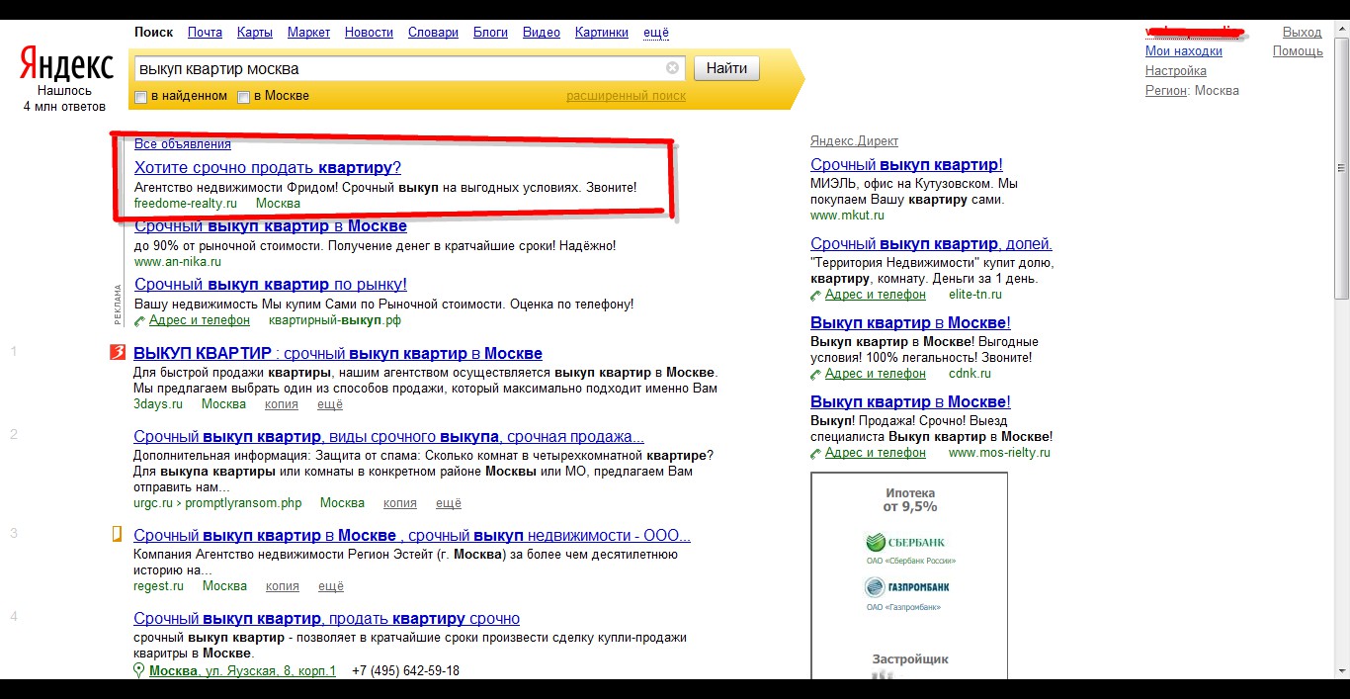
Task: Click the Газпромбанк logo in the banner
Action: pyautogui.click(x=907, y=587)
